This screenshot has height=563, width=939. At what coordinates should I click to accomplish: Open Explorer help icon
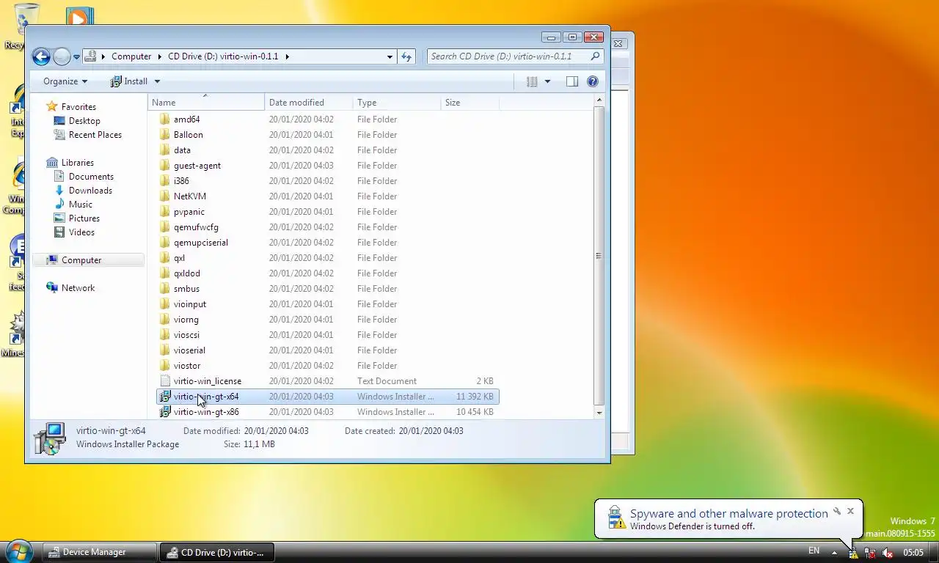[x=593, y=81]
